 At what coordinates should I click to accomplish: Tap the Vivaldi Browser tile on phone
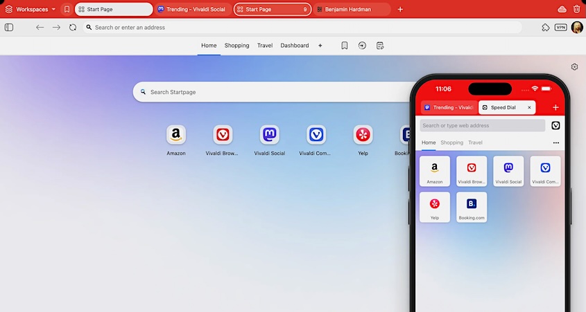click(x=472, y=171)
